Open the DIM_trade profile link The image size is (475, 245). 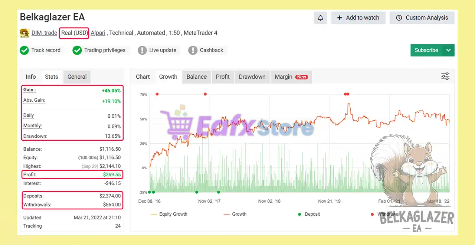point(44,33)
